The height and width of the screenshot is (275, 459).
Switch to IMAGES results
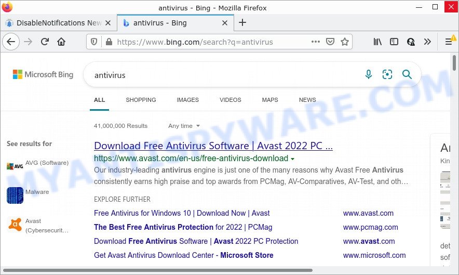[187, 100]
